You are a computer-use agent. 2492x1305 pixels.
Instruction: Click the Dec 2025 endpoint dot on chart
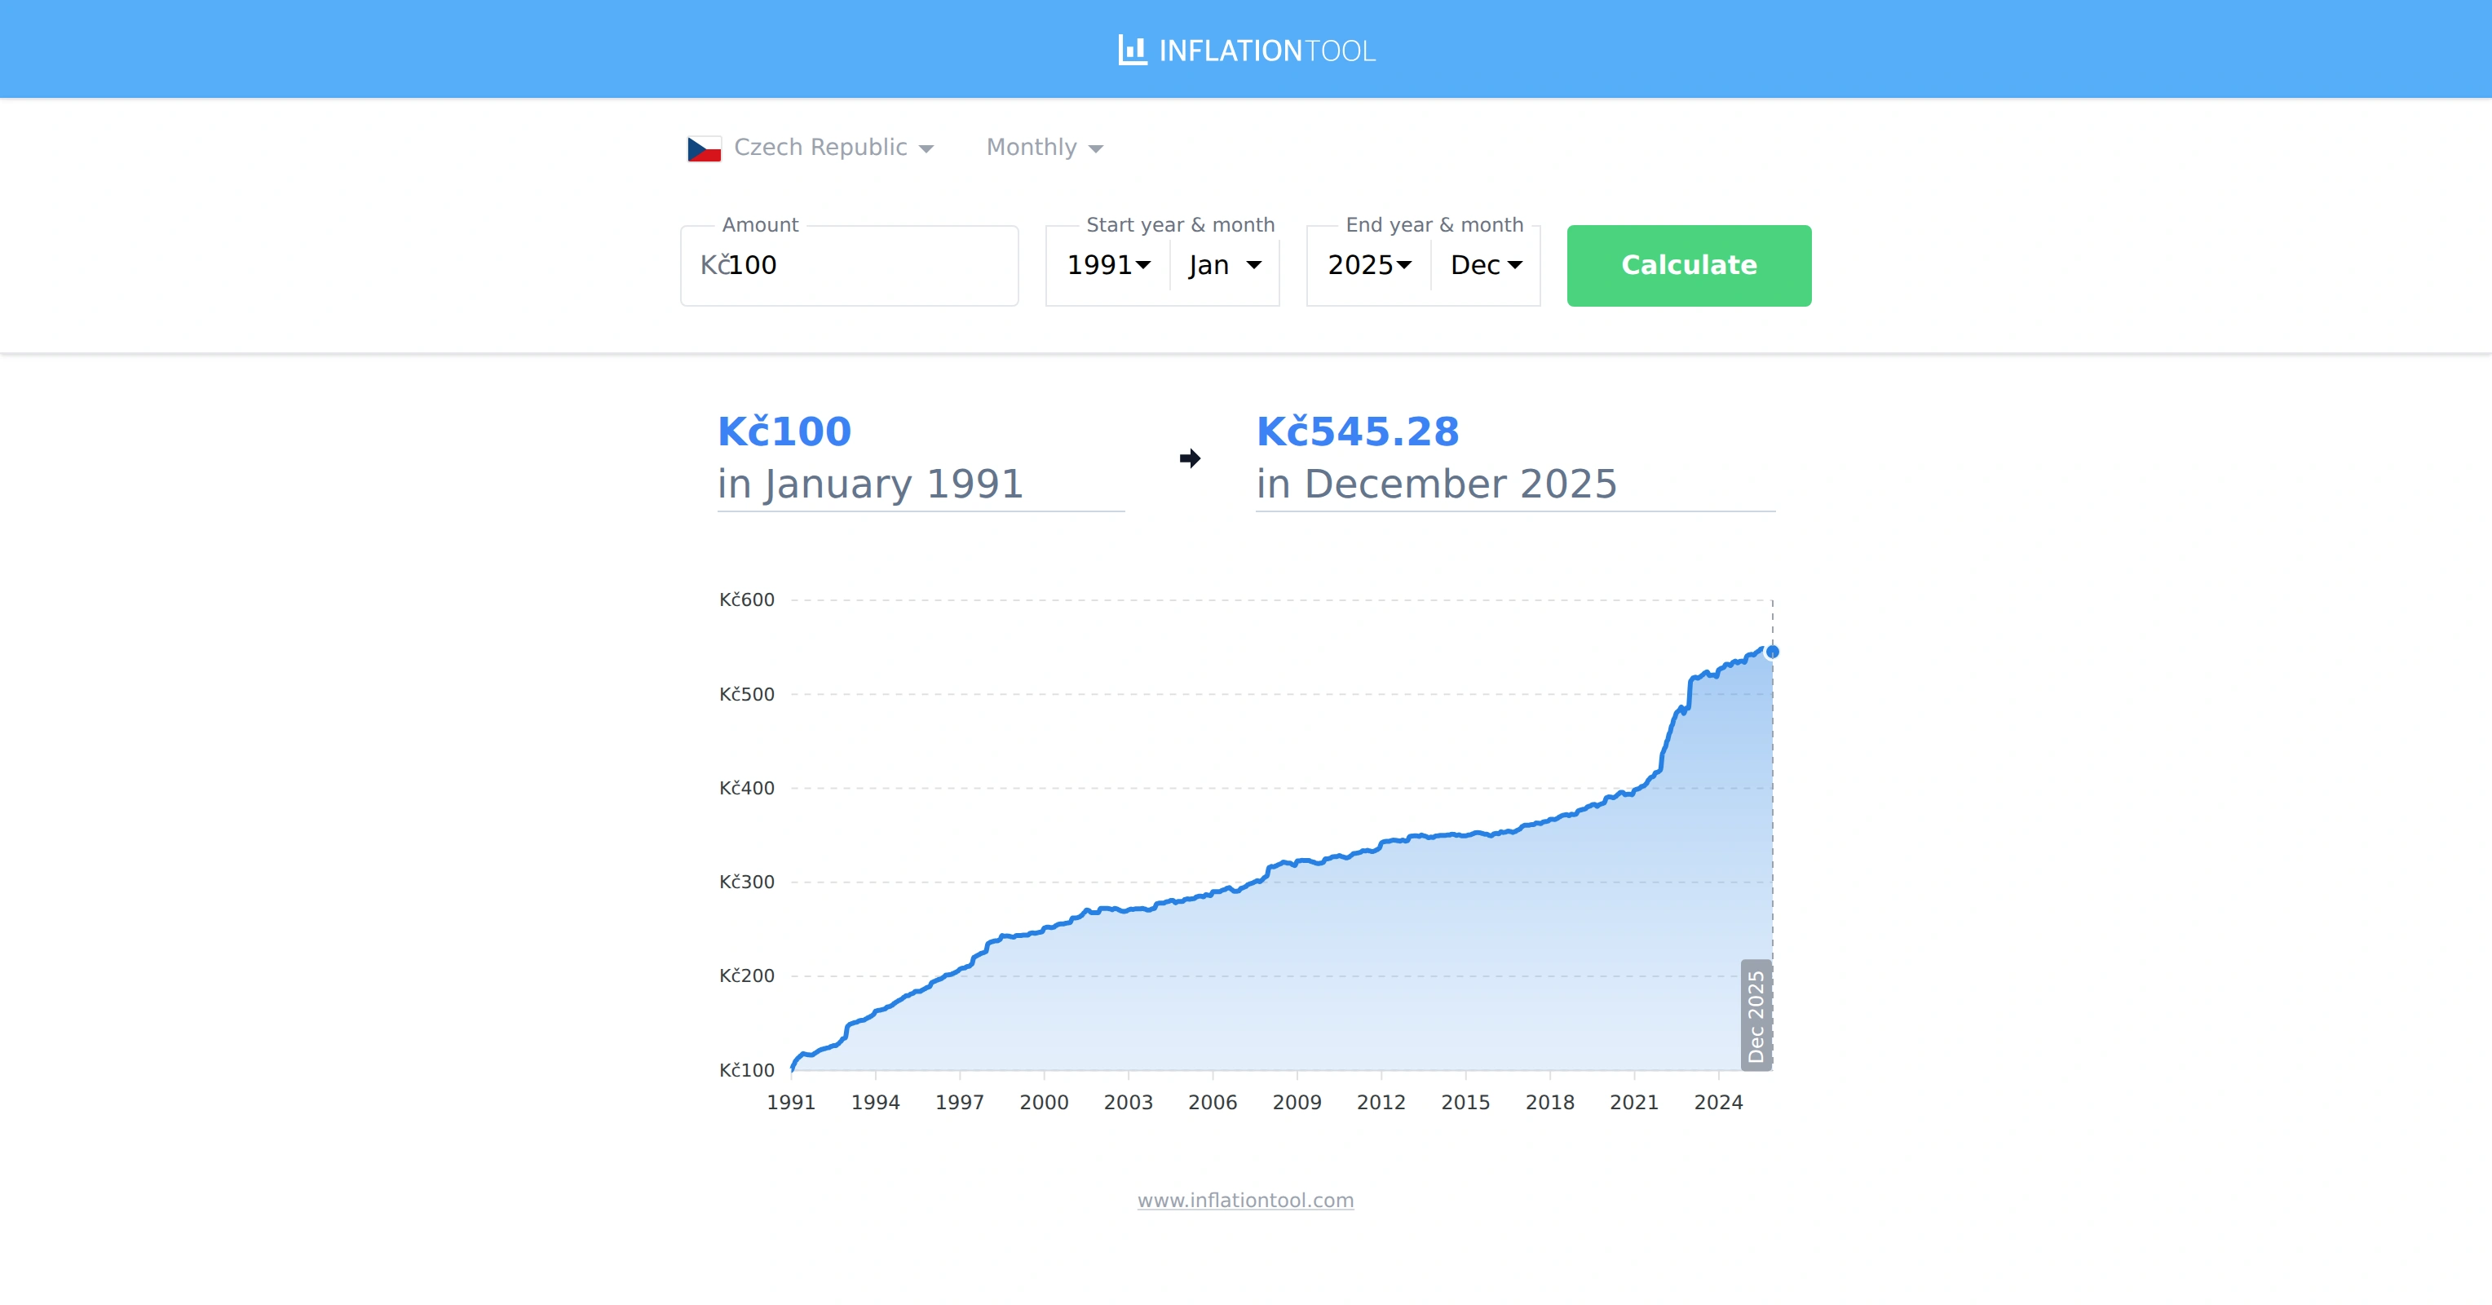(x=1772, y=652)
